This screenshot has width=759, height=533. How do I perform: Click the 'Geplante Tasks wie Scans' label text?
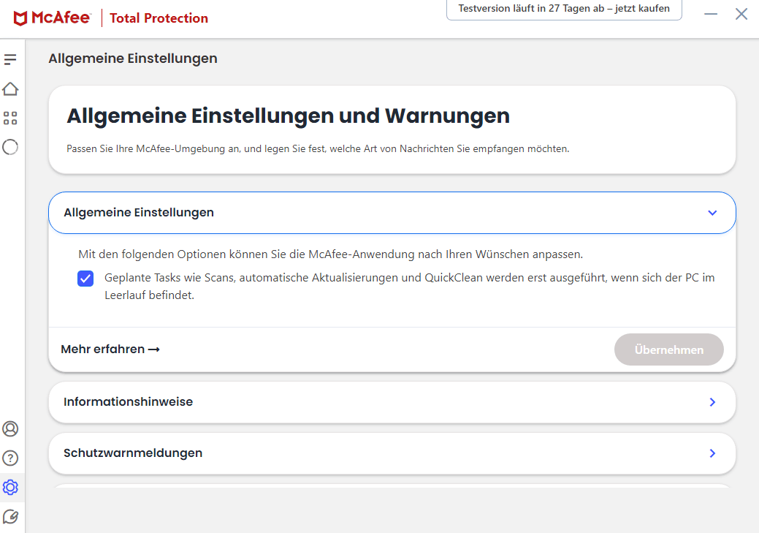410,287
